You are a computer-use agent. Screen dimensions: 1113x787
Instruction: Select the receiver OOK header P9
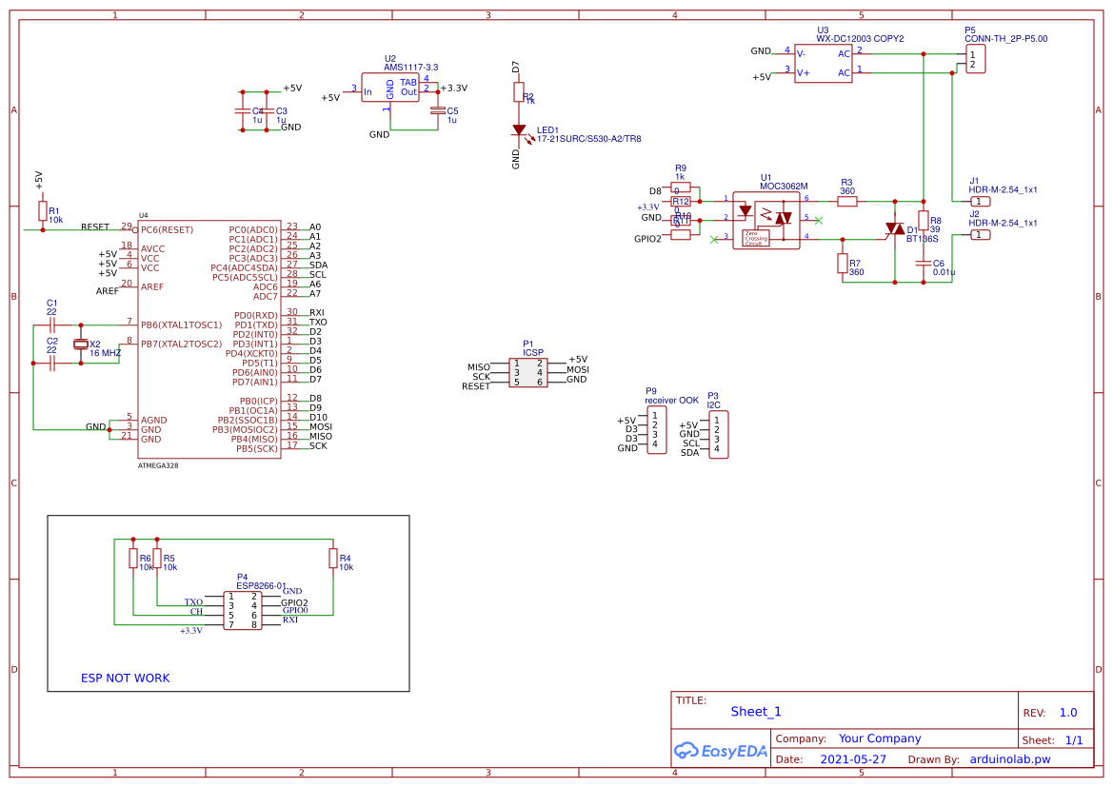point(657,428)
